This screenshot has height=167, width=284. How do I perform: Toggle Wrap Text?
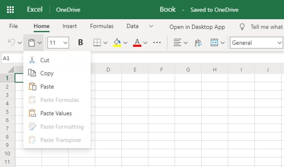198,42
